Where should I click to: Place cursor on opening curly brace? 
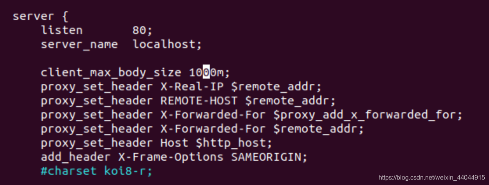[x=65, y=16]
